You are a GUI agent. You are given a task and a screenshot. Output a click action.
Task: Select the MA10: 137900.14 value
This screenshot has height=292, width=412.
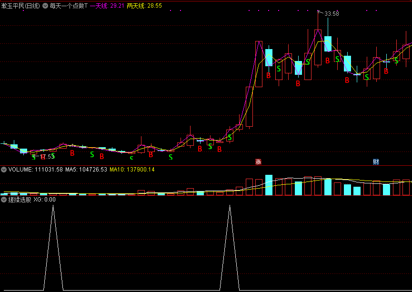tap(132, 170)
